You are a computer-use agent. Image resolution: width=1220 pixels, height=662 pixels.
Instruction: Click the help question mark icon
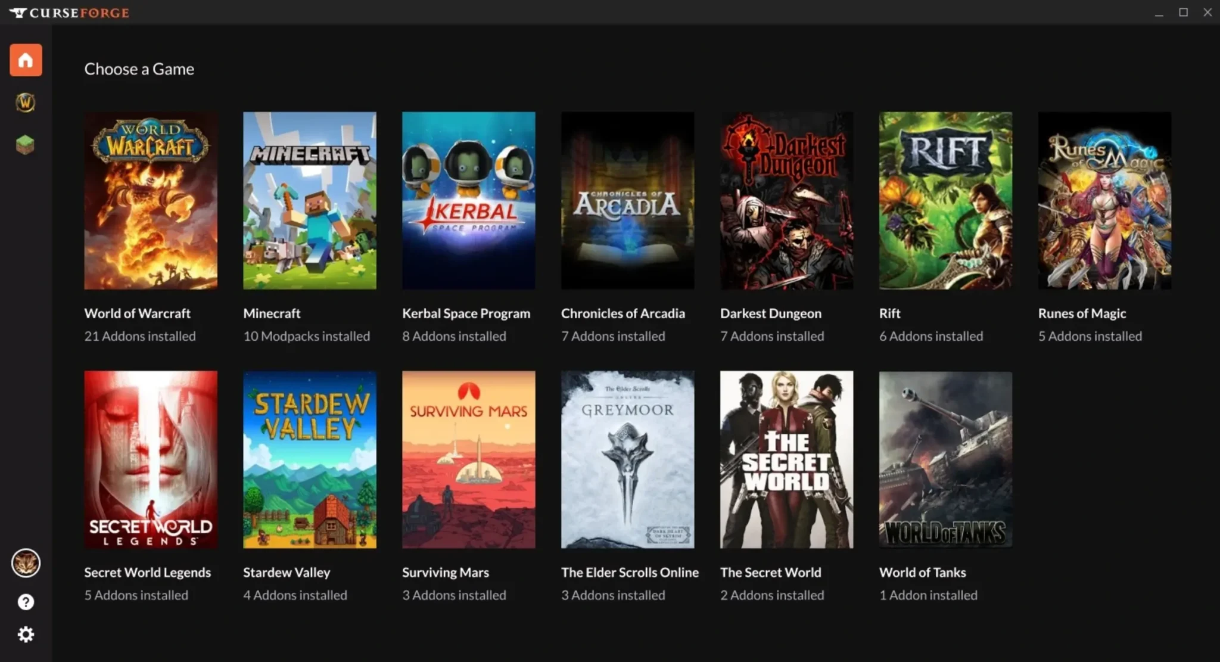coord(25,602)
